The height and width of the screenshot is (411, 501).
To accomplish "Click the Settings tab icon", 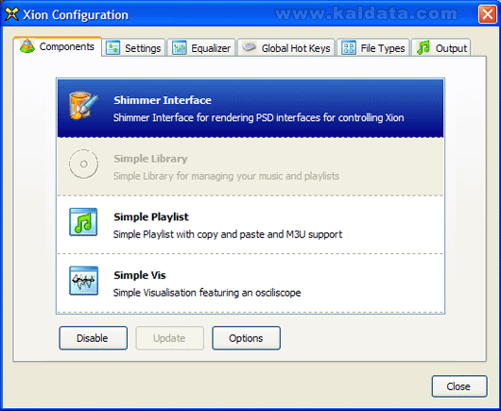I will click(x=112, y=48).
